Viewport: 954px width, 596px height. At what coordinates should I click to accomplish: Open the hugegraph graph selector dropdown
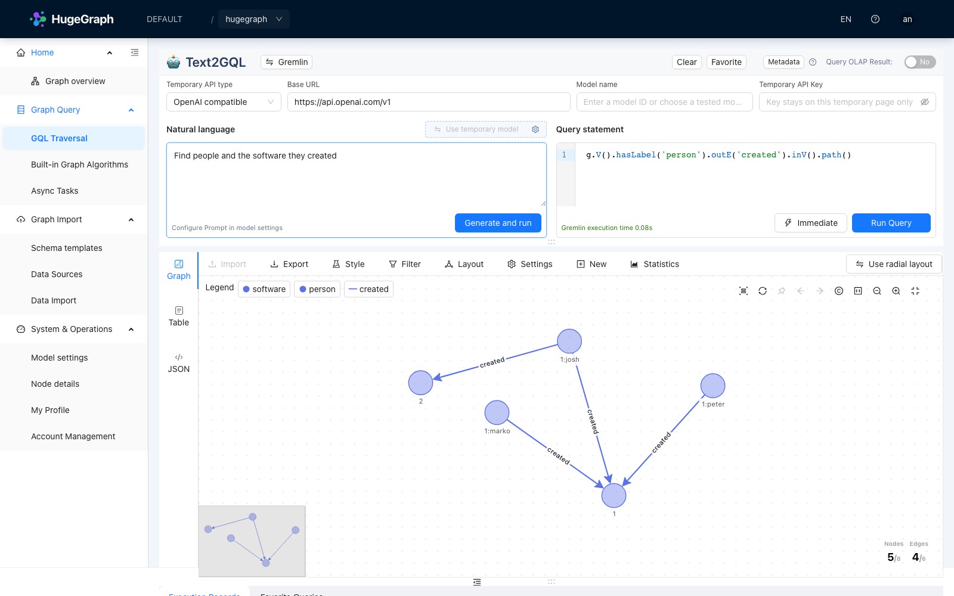[x=253, y=19]
